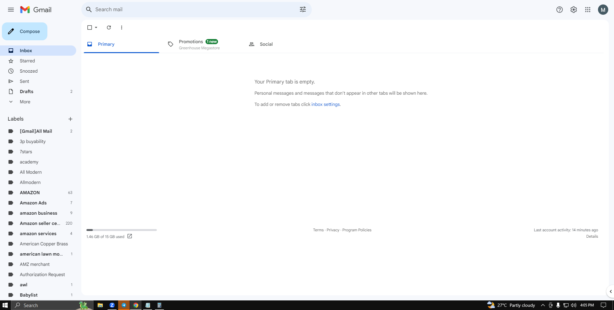Open the 3p buyability label
The image size is (614, 310).
tap(38, 141)
